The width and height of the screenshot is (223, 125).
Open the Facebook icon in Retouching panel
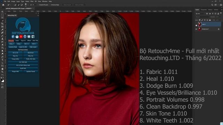point(13,37)
